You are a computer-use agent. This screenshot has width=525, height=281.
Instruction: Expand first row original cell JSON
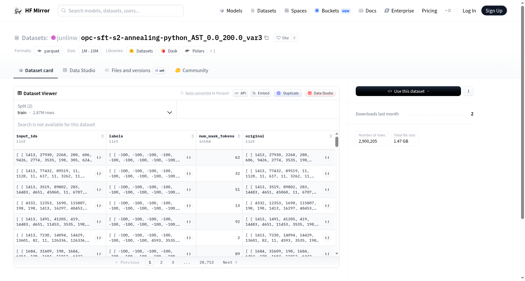click(327, 157)
